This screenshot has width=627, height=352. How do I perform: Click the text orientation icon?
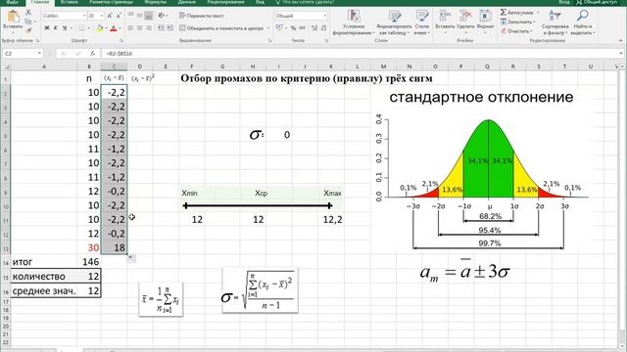161,16
